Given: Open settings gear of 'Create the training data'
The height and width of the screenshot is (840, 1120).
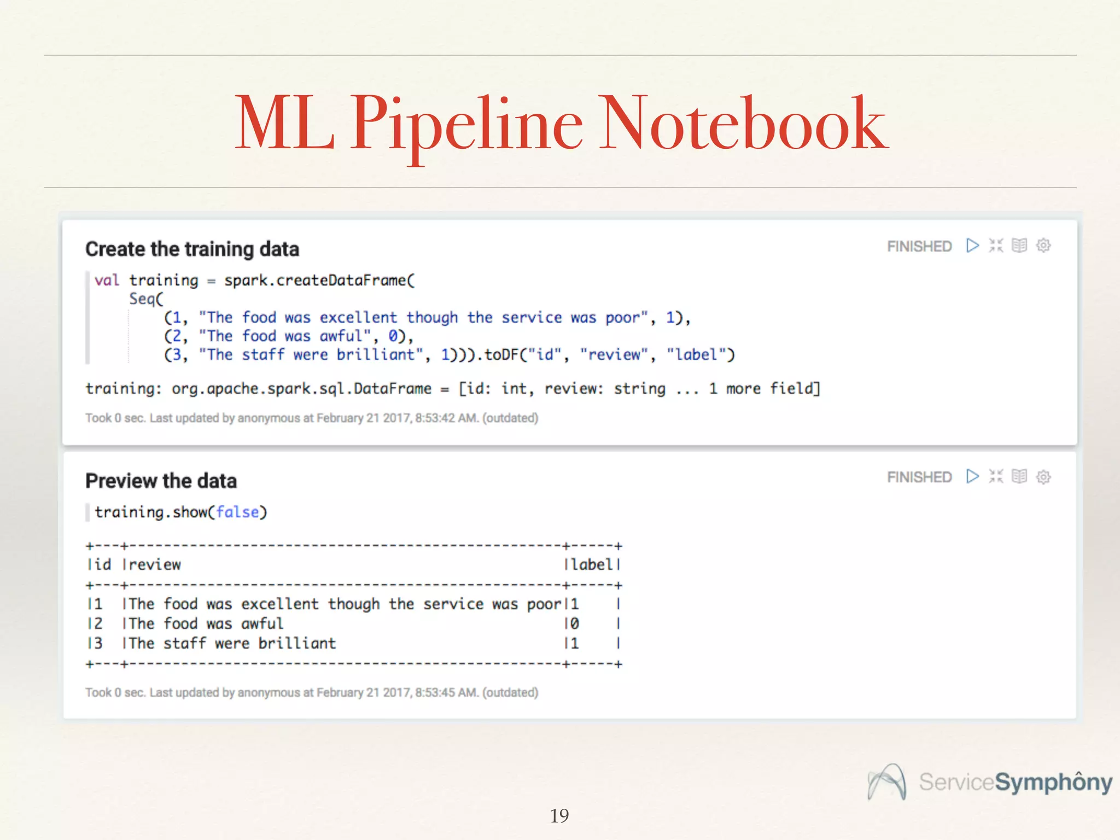Looking at the screenshot, I should [x=1043, y=246].
